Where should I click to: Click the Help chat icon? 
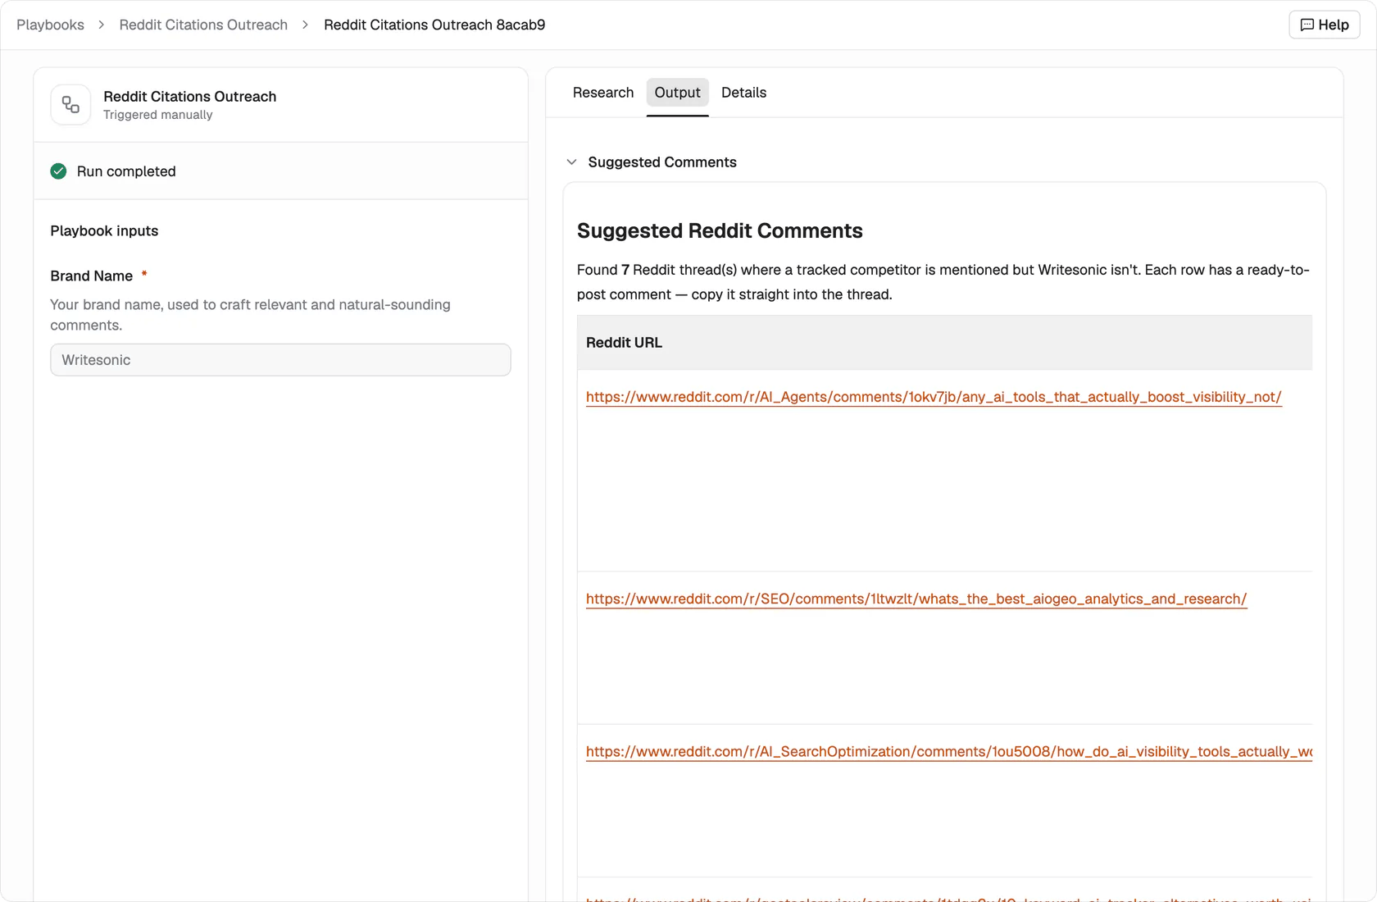click(x=1307, y=25)
